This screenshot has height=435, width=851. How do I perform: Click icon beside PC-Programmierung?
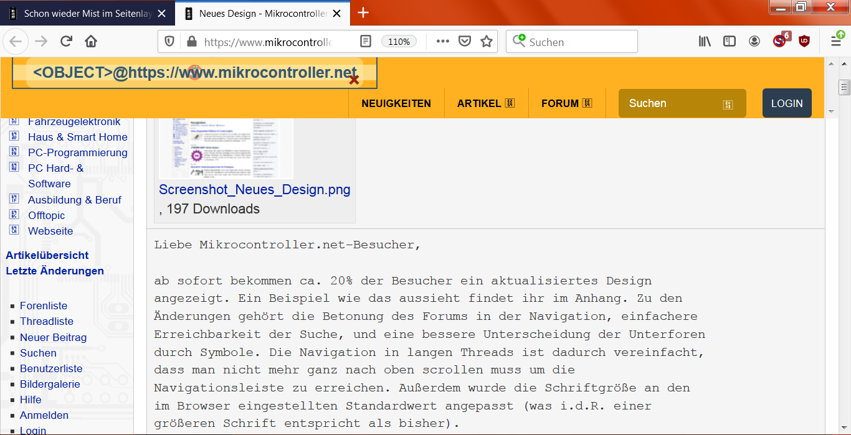point(14,151)
